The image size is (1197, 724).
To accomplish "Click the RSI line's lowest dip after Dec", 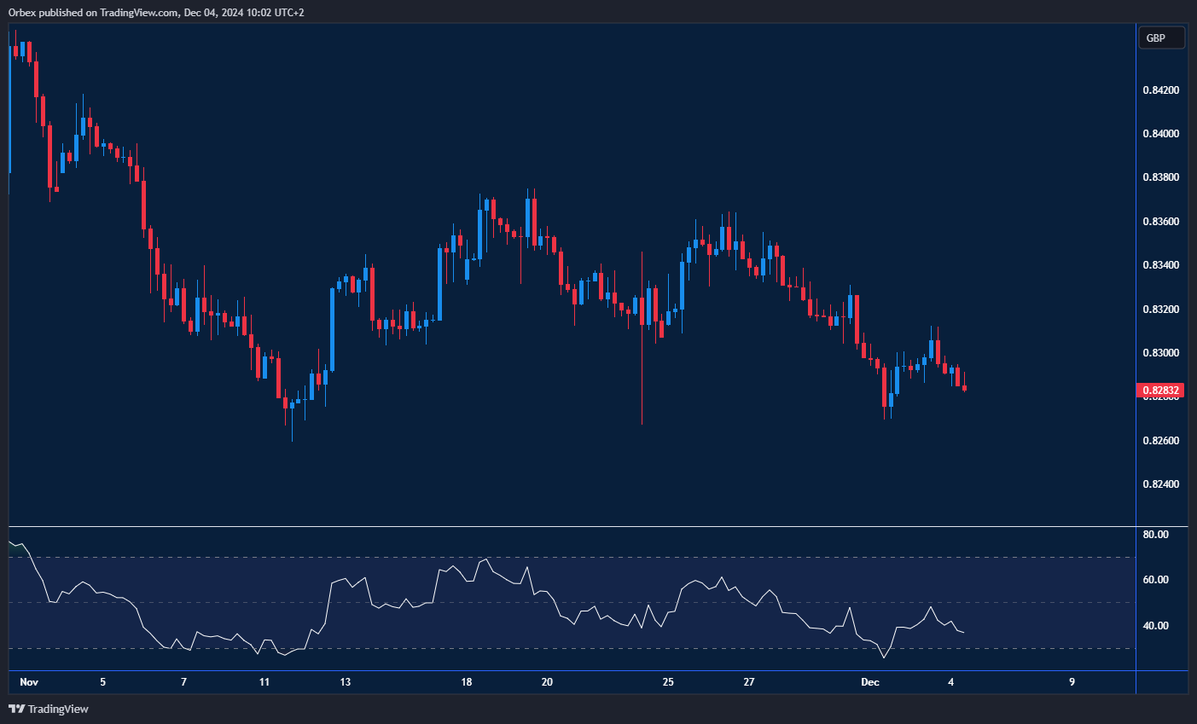I will pos(884,657).
